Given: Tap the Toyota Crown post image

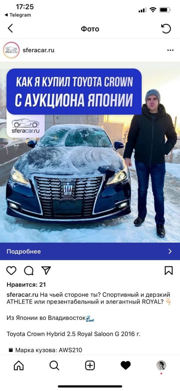Looking at the screenshot, I should 90,152.
